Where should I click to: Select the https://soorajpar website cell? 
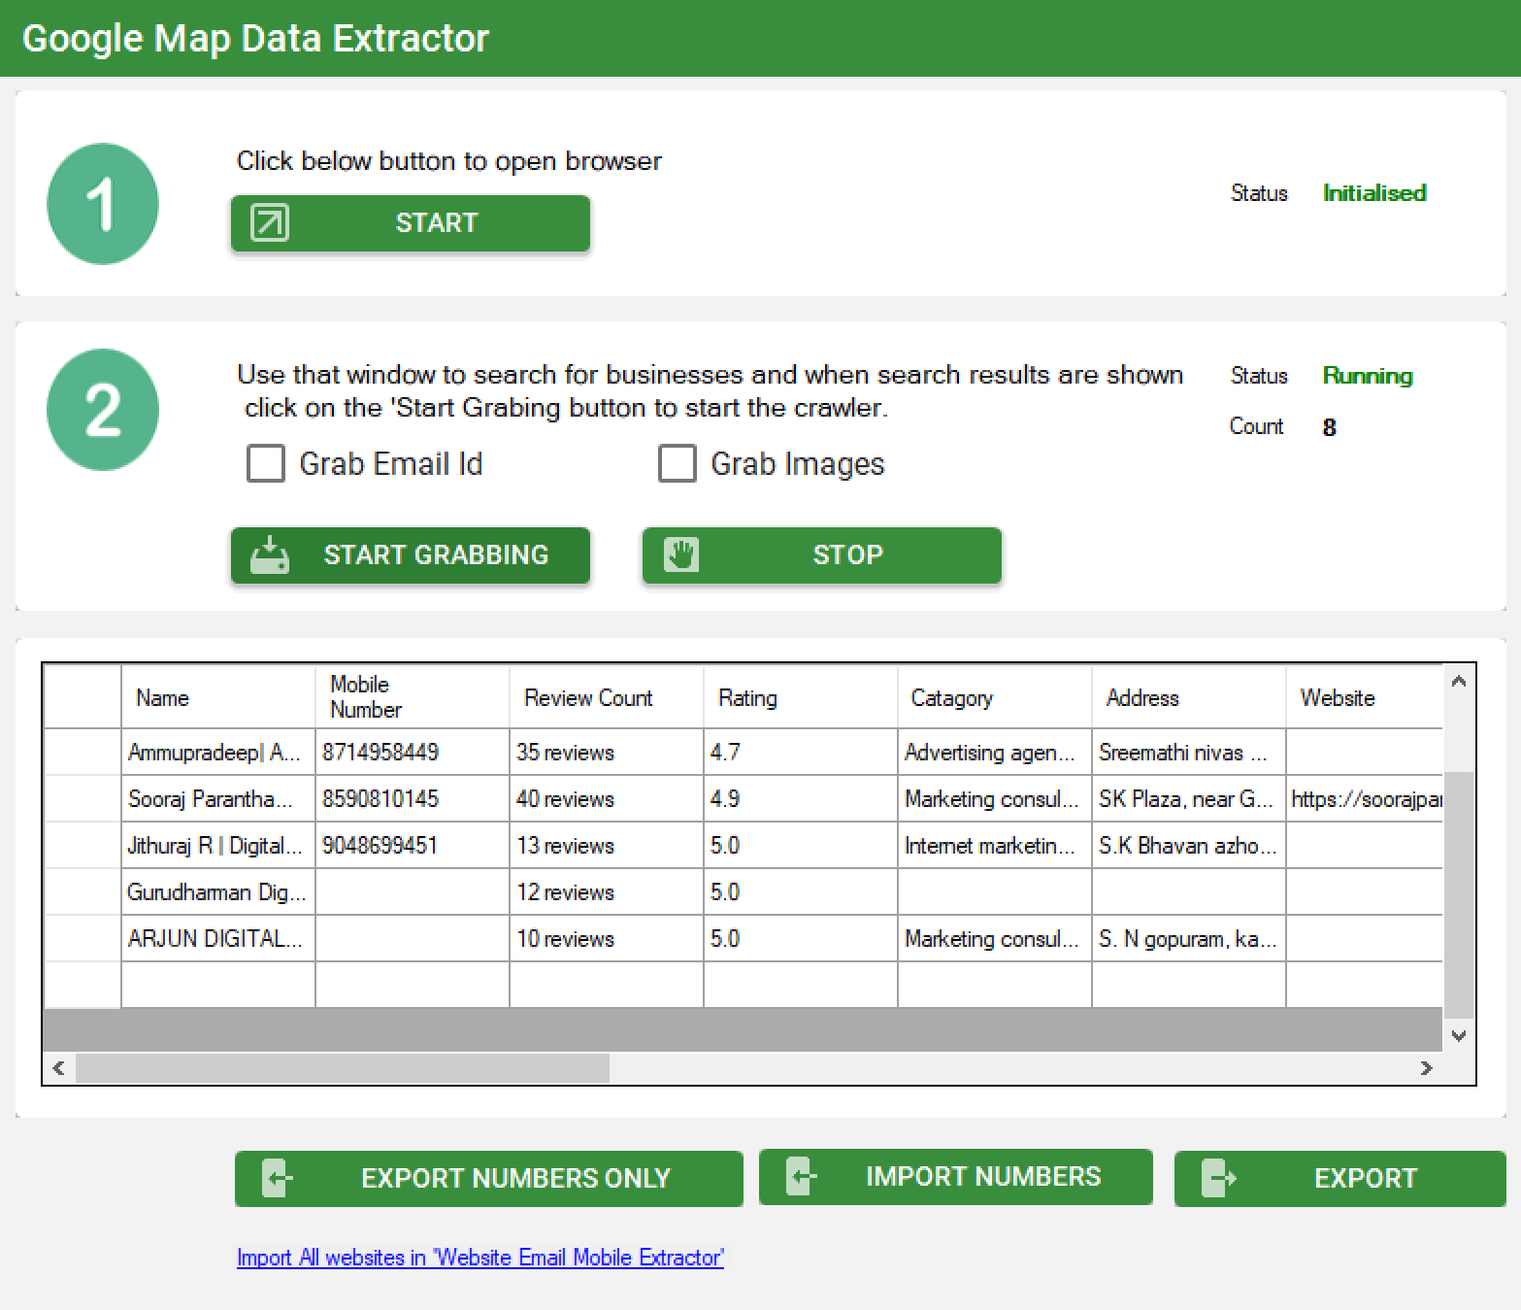point(1365,798)
